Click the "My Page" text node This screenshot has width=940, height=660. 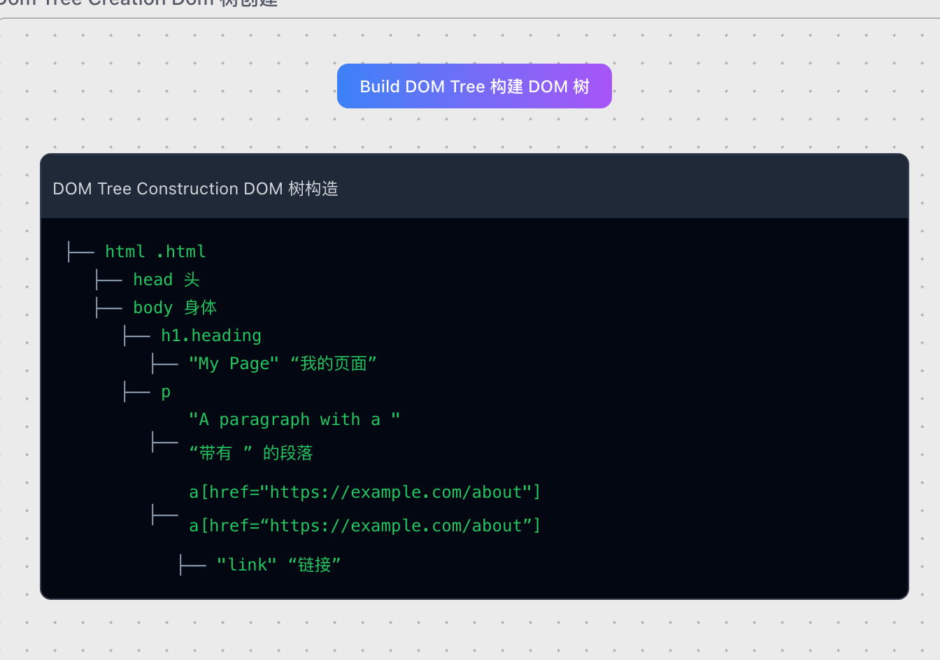pos(234,364)
